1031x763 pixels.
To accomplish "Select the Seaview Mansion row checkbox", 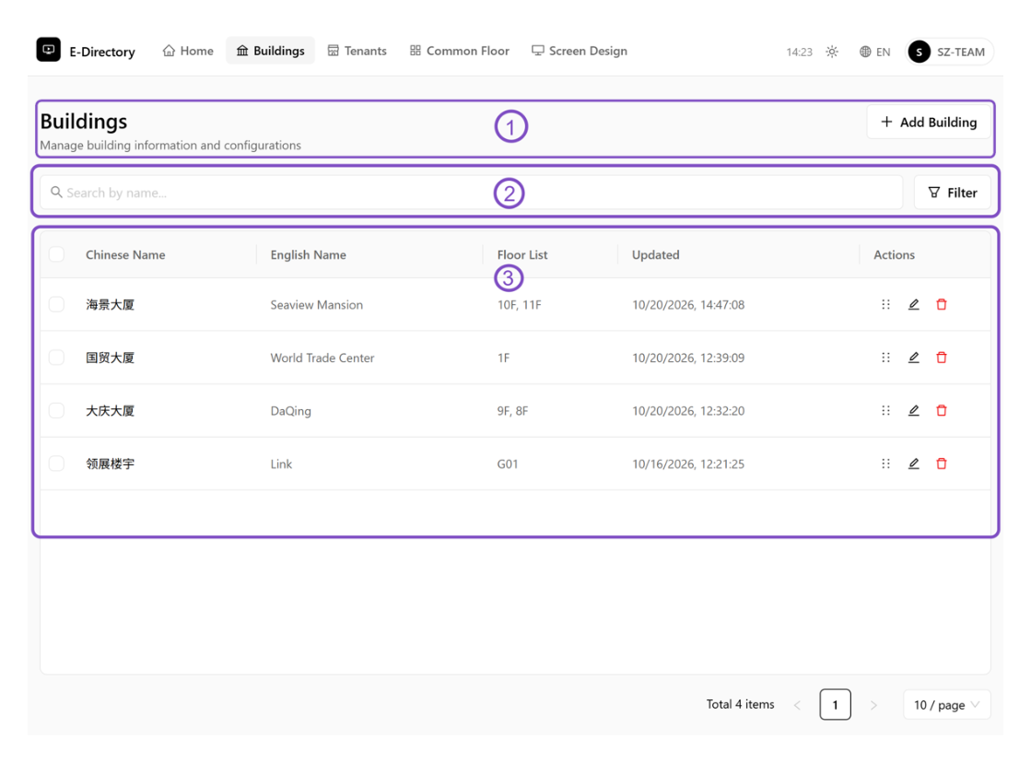I will pos(56,304).
